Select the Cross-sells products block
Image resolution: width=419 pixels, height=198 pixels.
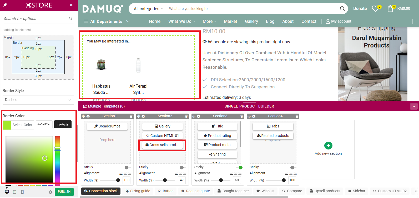pyautogui.click(x=162, y=145)
